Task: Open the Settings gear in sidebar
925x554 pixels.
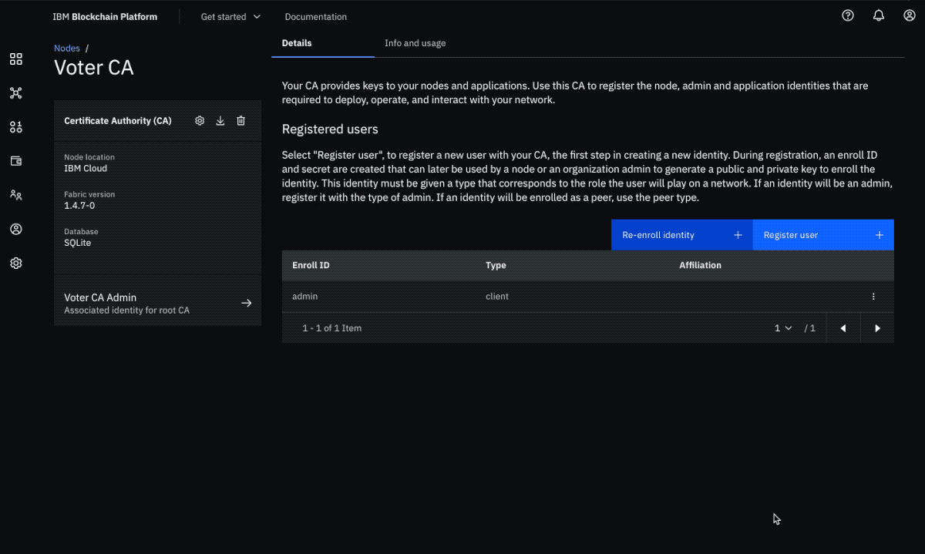Action: 15,263
